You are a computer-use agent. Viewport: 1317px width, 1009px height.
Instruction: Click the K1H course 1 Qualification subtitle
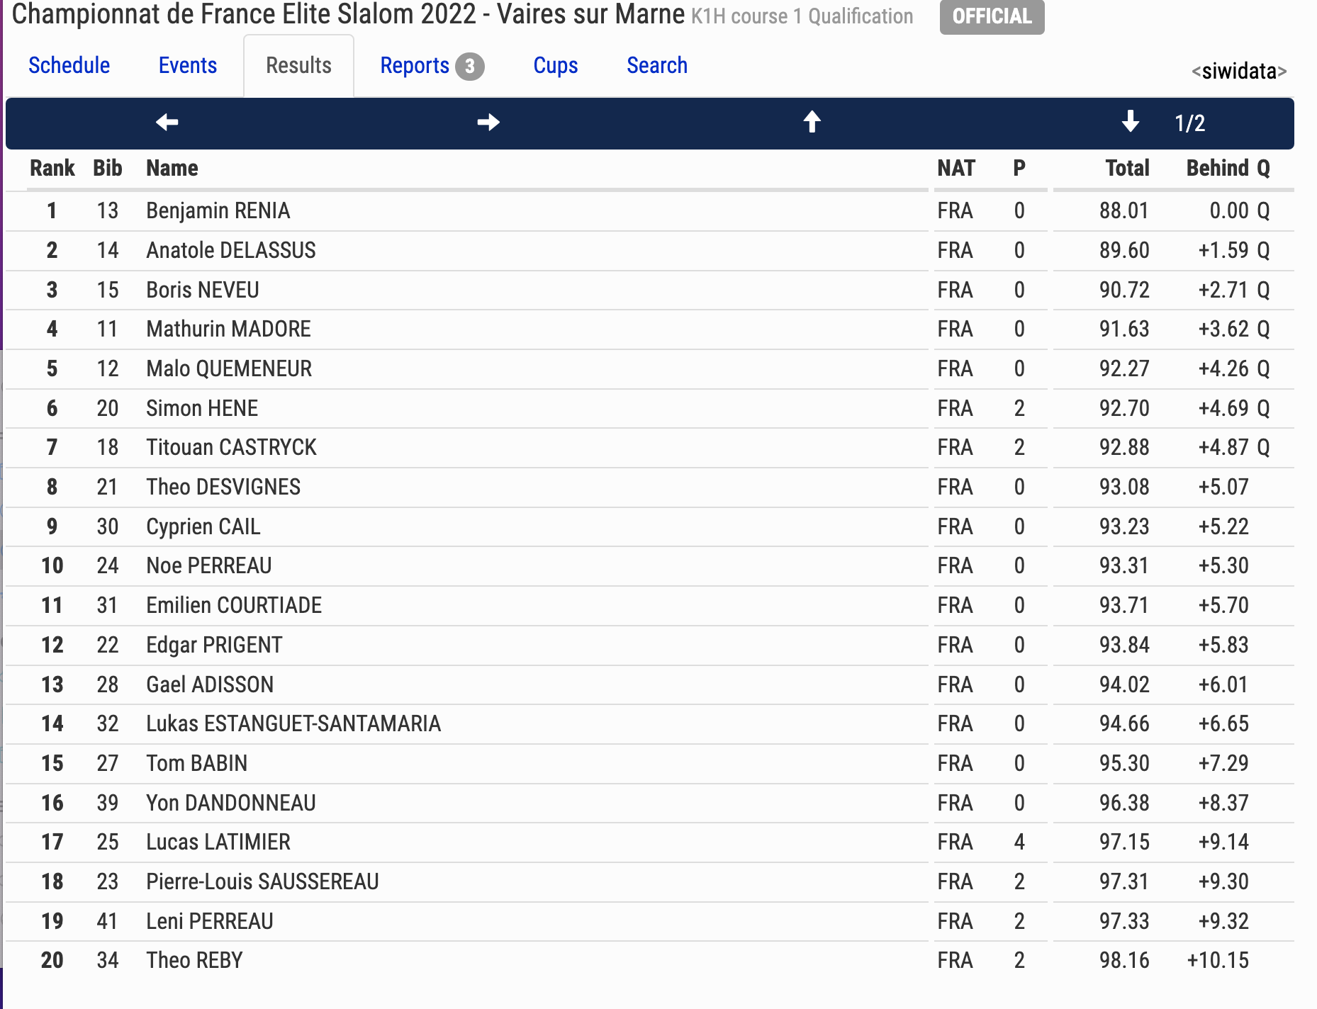802,16
